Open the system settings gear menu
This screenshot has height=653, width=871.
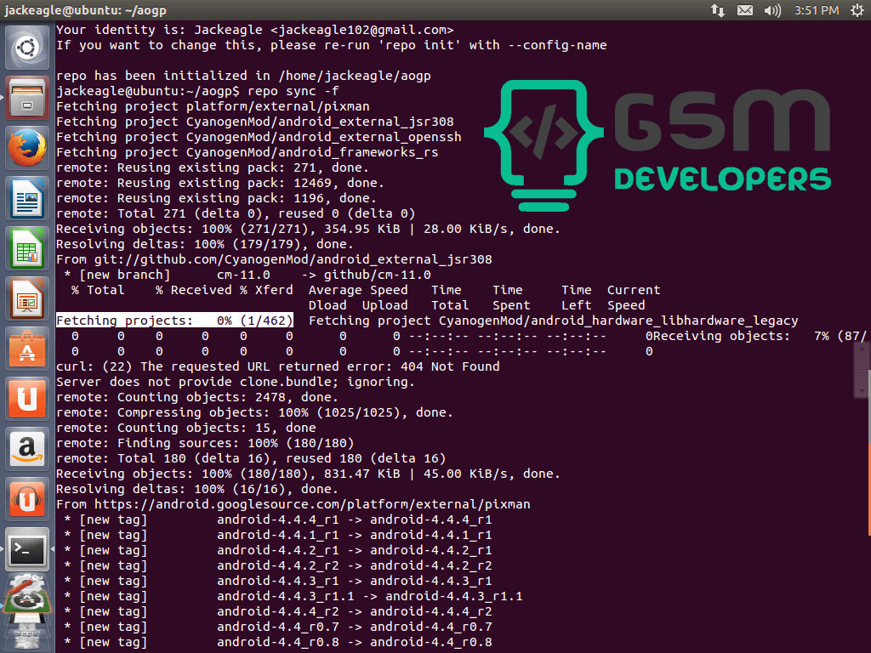pos(857,10)
